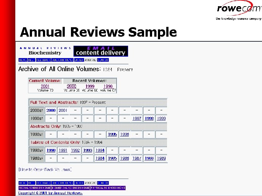
Task: Click the 'Current Volume:' header cell
Action: click(x=45, y=81)
